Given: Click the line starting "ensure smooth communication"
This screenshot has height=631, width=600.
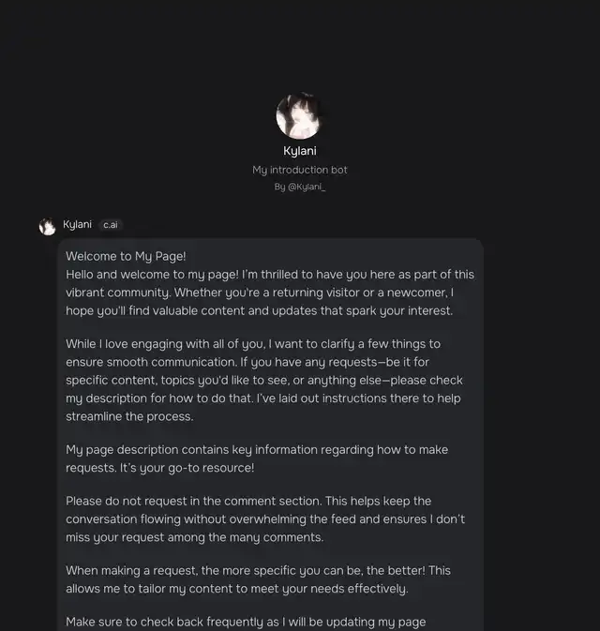Looking at the screenshot, I should (x=247, y=362).
